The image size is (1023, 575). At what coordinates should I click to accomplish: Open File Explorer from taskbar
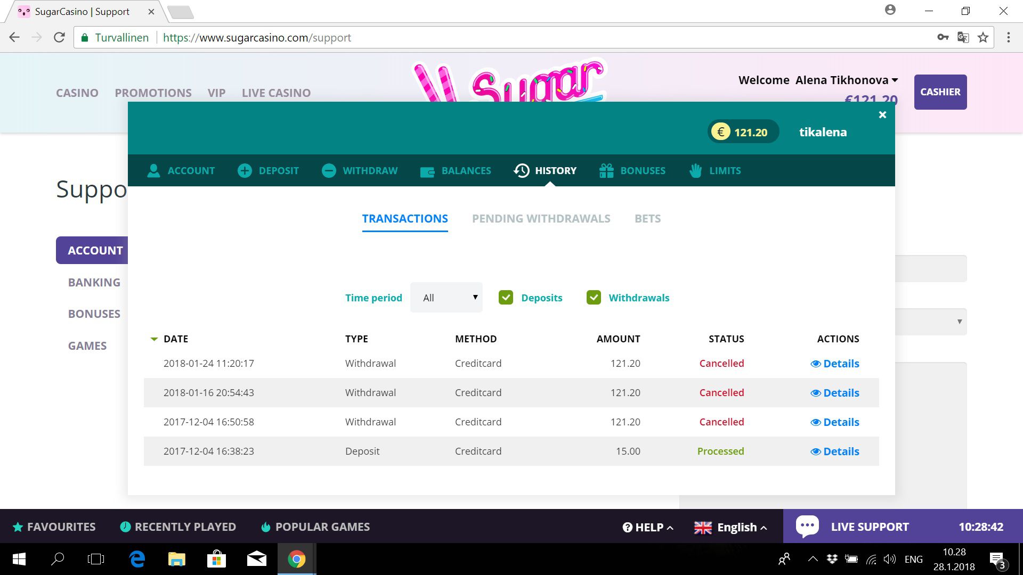pyautogui.click(x=177, y=559)
